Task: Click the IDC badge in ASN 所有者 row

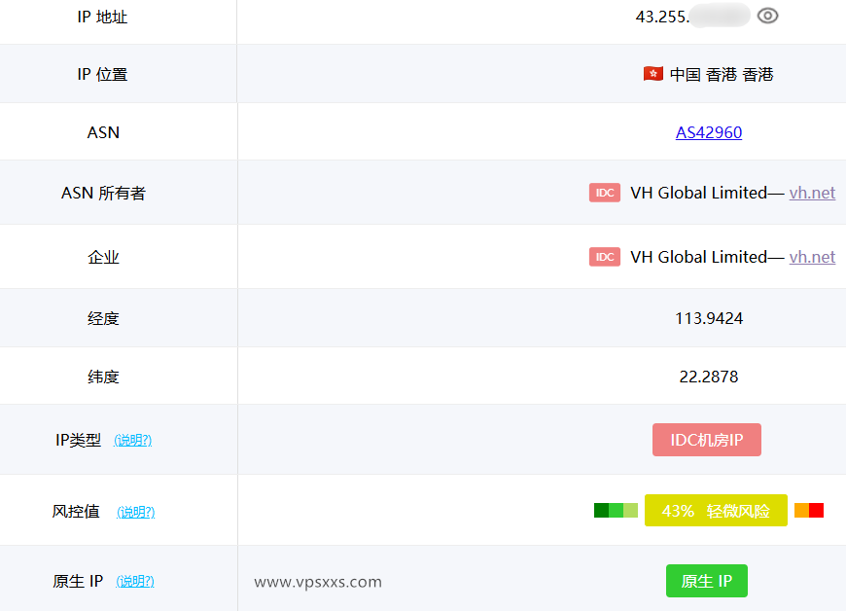Action: coord(605,193)
